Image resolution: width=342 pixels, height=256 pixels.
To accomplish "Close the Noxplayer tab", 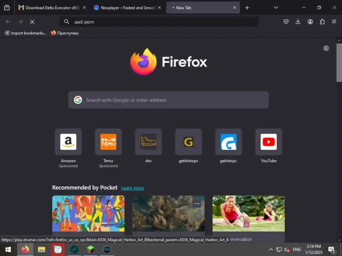I will coord(159,8).
